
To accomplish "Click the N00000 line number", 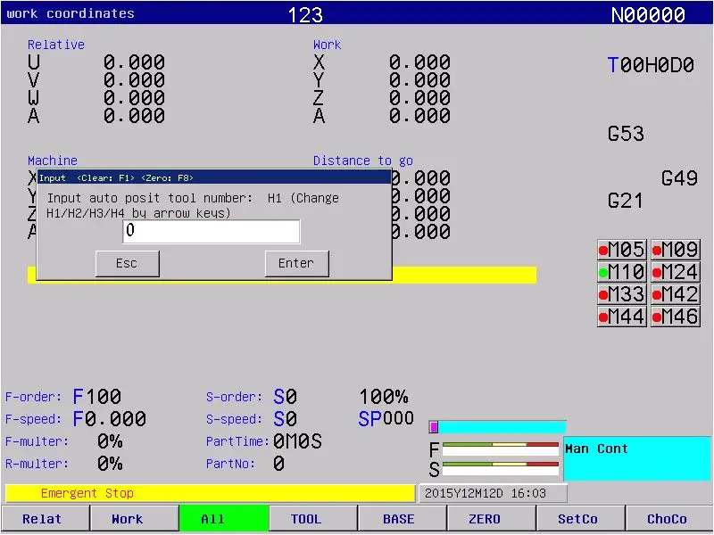I will pos(648,14).
